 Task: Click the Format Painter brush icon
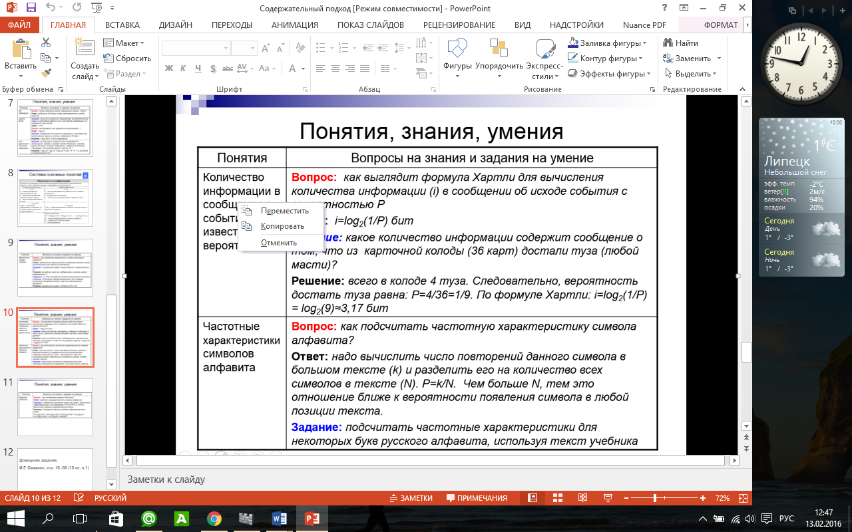click(x=45, y=73)
